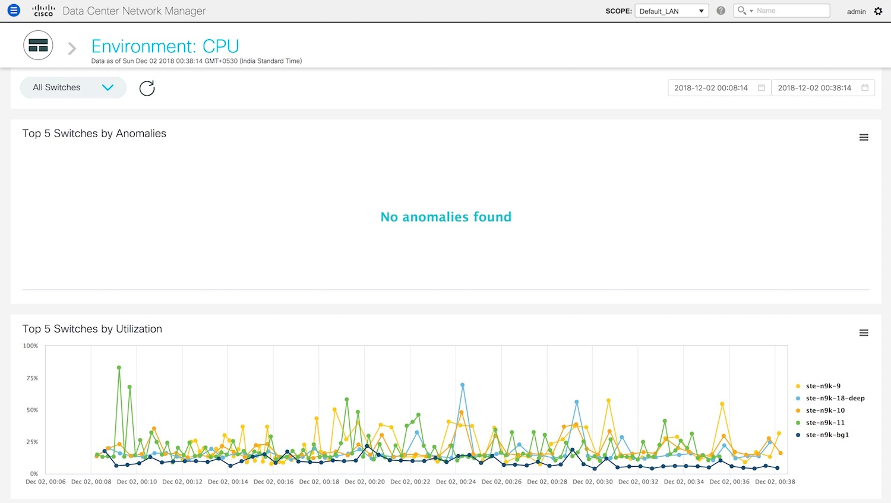Screen dimensions: 891x503
Task: Open Utilization chart hamburger menu
Action: 864,333
